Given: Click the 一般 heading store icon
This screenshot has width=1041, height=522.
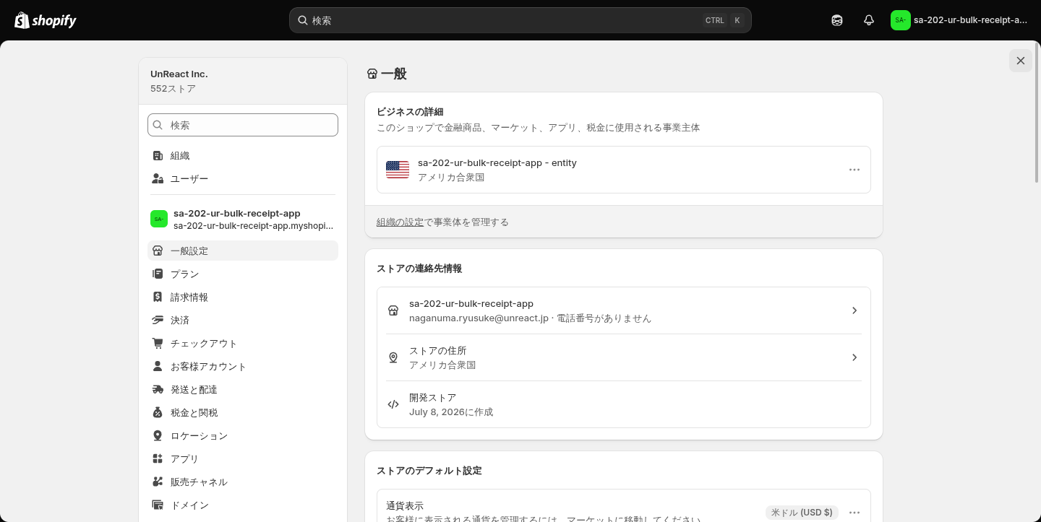Looking at the screenshot, I should coord(372,74).
